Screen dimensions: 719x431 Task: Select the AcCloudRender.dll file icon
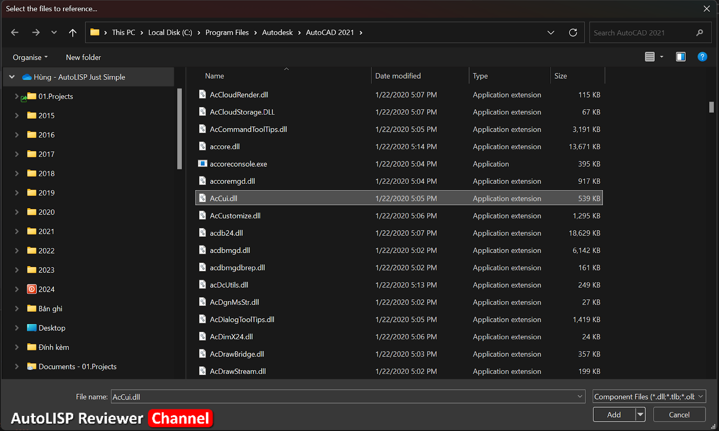(203, 94)
